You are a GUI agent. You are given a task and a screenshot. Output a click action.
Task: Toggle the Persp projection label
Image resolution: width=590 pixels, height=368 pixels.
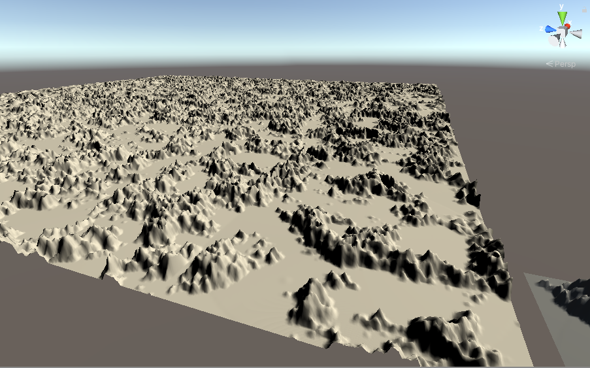click(561, 64)
